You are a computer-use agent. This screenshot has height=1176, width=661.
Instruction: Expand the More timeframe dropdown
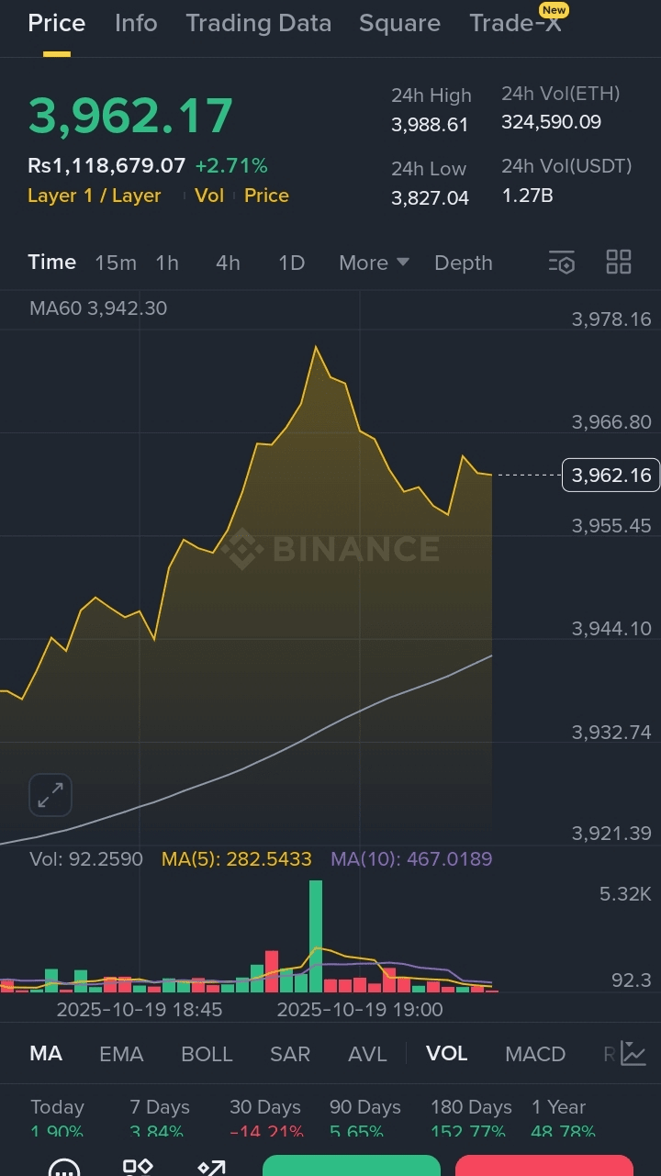tap(374, 263)
